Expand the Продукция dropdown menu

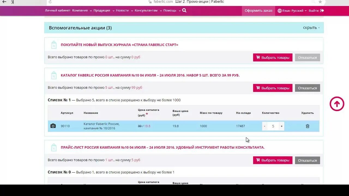click(104, 10)
